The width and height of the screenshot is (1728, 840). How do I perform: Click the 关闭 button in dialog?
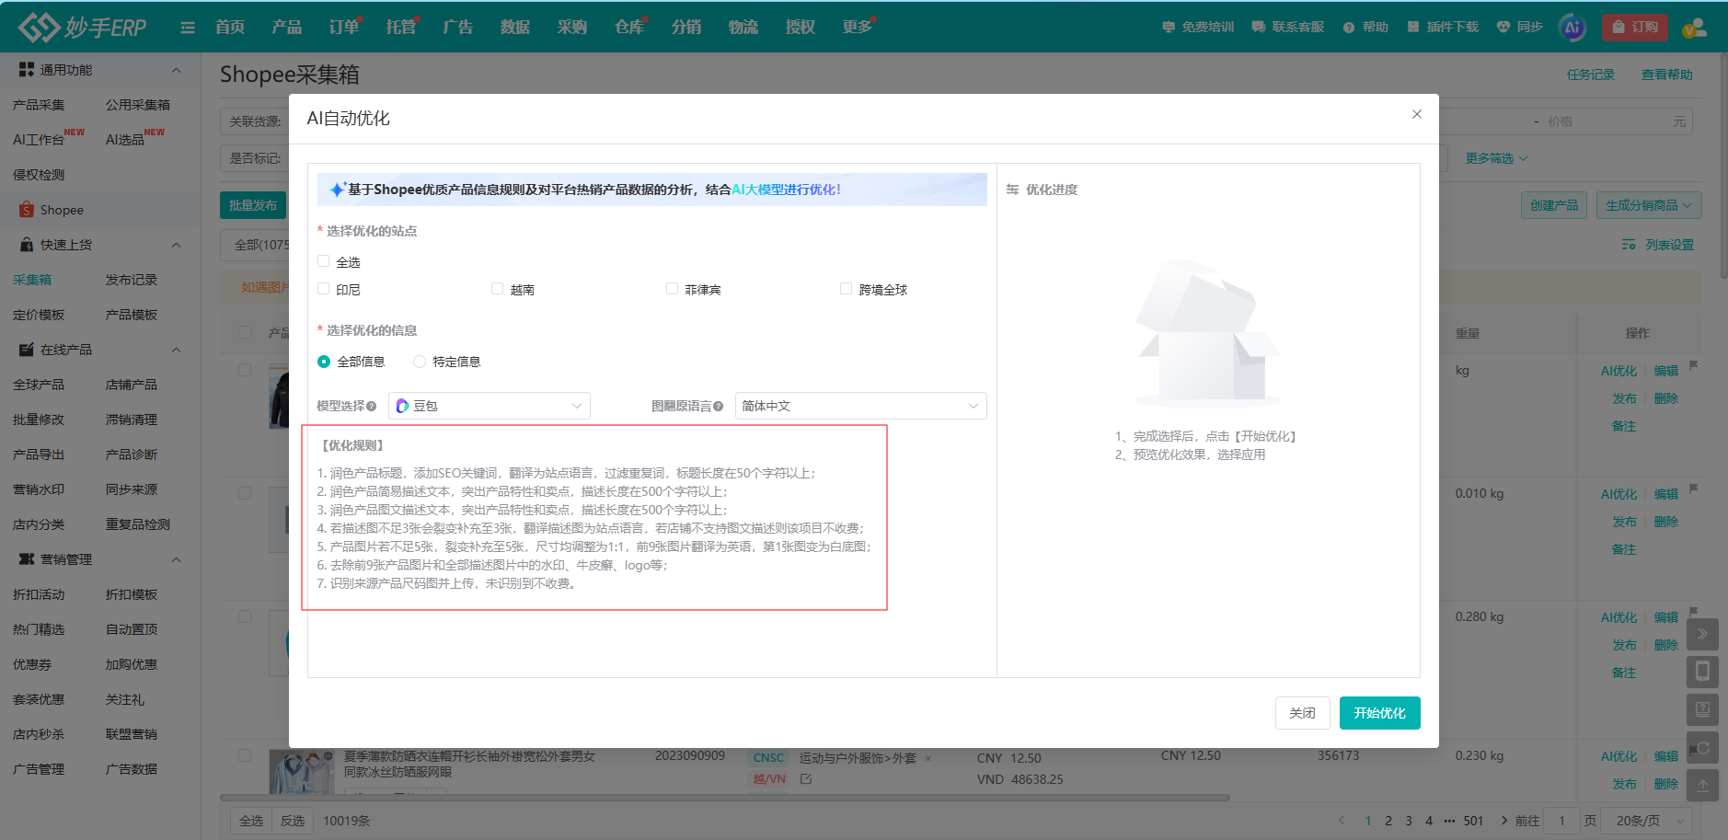pos(1302,713)
